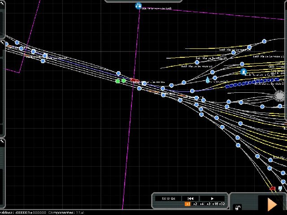287x215 pixels.
Task: Select the x16 speed multiplier
Action: click(x=216, y=204)
